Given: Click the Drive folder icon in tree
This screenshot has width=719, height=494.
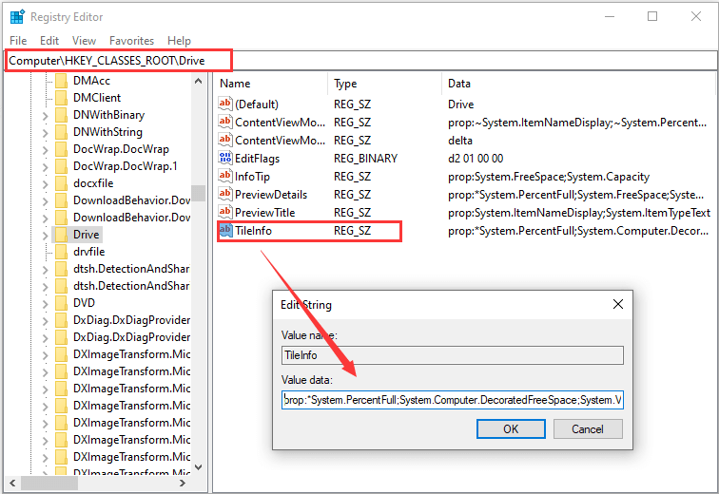Looking at the screenshot, I should pos(61,235).
